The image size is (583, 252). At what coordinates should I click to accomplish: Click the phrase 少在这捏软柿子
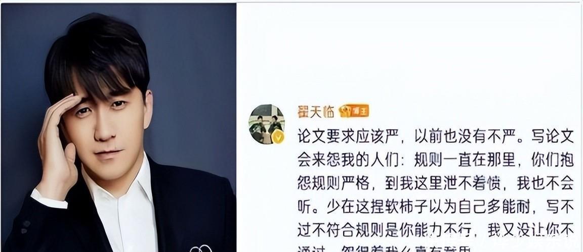(x=369, y=207)
